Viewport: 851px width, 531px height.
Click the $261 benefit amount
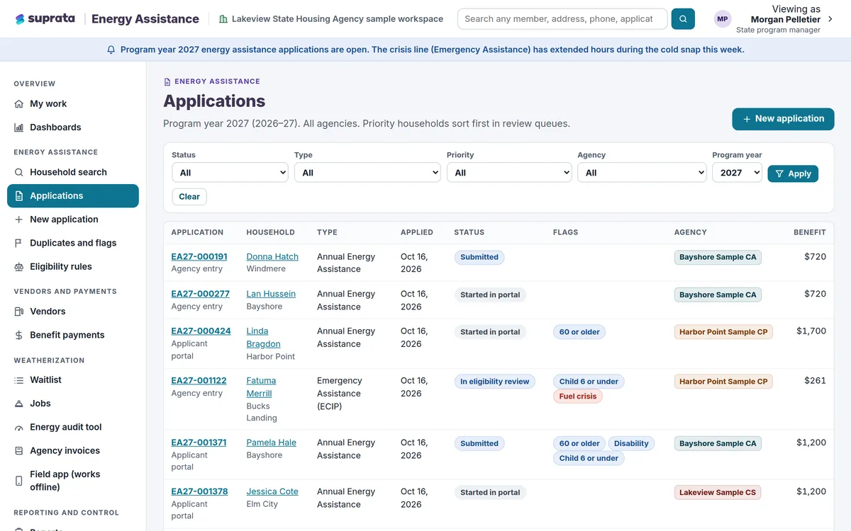coord(816,381)
